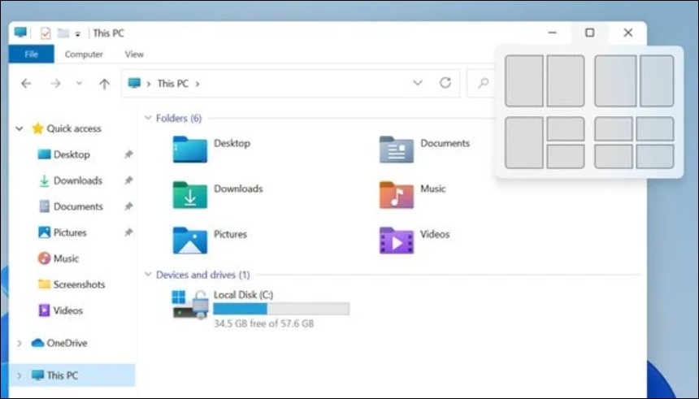Screen dimensions: 699x399
Task: Snap to bottom-right zone of three-pane layout
Action: tap(566, 157)
